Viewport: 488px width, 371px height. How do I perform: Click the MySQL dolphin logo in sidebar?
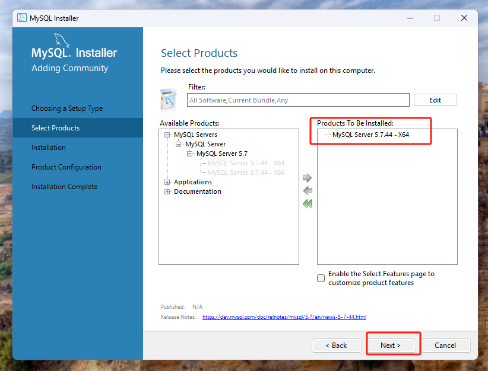pyautogui.click(x=61, y=41)
